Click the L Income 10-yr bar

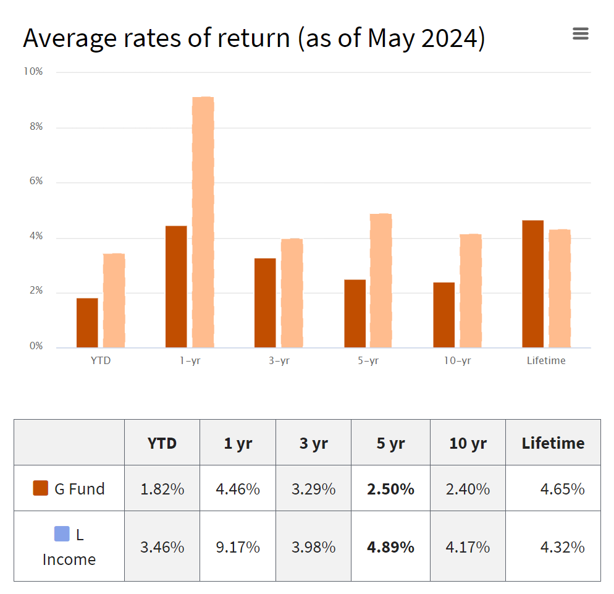pyautogui.click(x=469, y=291)
